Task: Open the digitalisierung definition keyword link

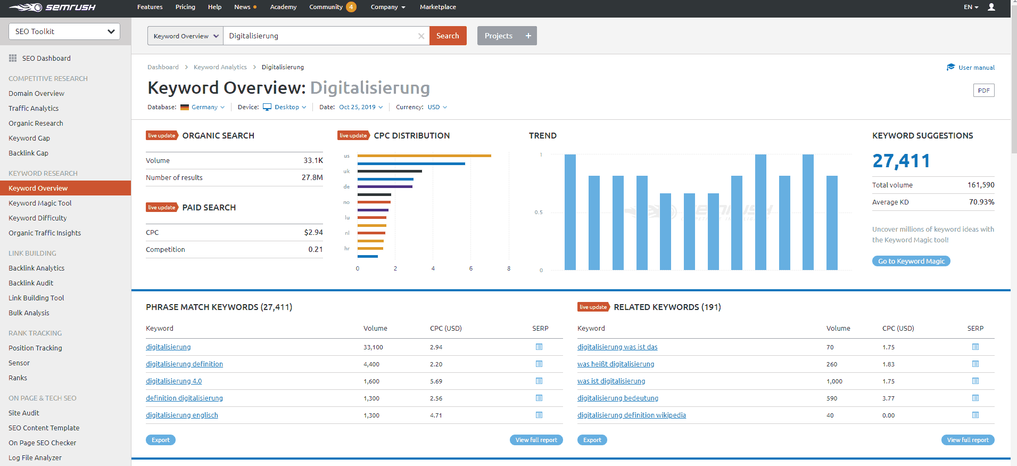Action: pyautogui.click(x=184, y=364)
